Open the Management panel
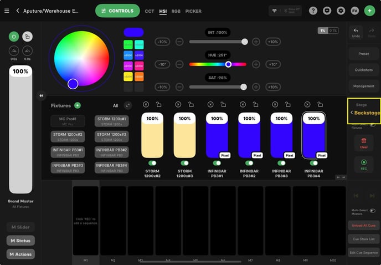This screenshot has height=265, width=381. tap(364, 86)
